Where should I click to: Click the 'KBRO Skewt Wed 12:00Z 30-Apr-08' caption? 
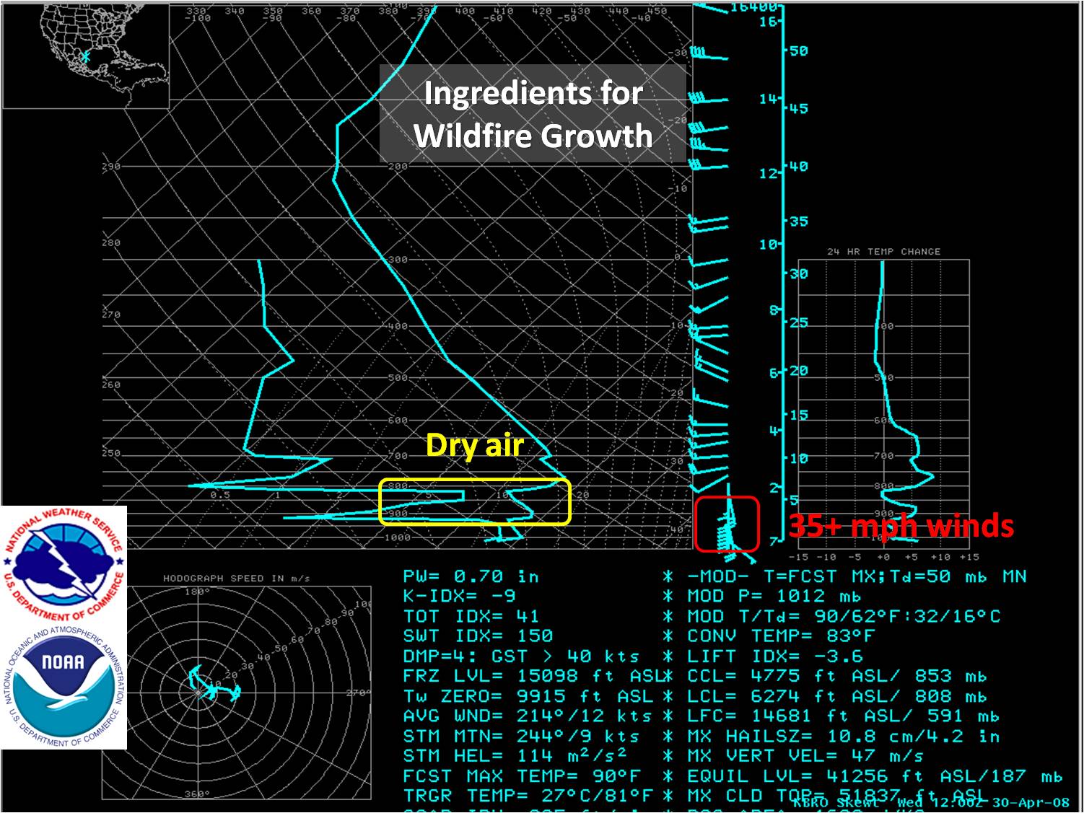pyautogui.click(x=931, y=803)
